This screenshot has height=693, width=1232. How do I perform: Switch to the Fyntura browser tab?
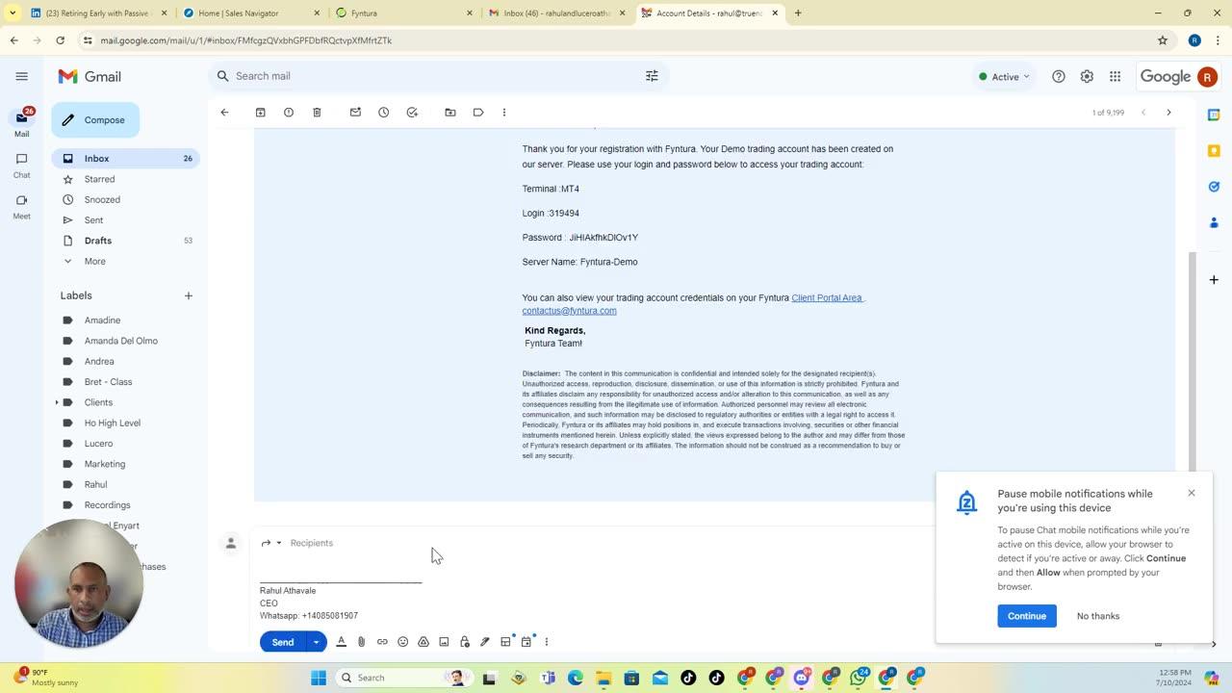(x=405, y=13)
